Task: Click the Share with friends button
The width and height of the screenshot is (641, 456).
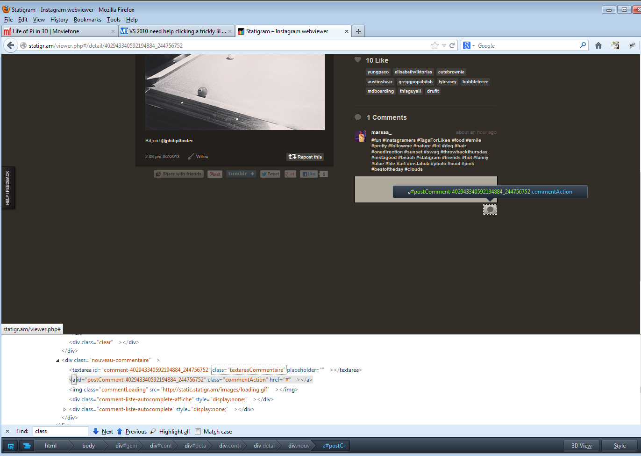Action: click(x=178, y=174)
